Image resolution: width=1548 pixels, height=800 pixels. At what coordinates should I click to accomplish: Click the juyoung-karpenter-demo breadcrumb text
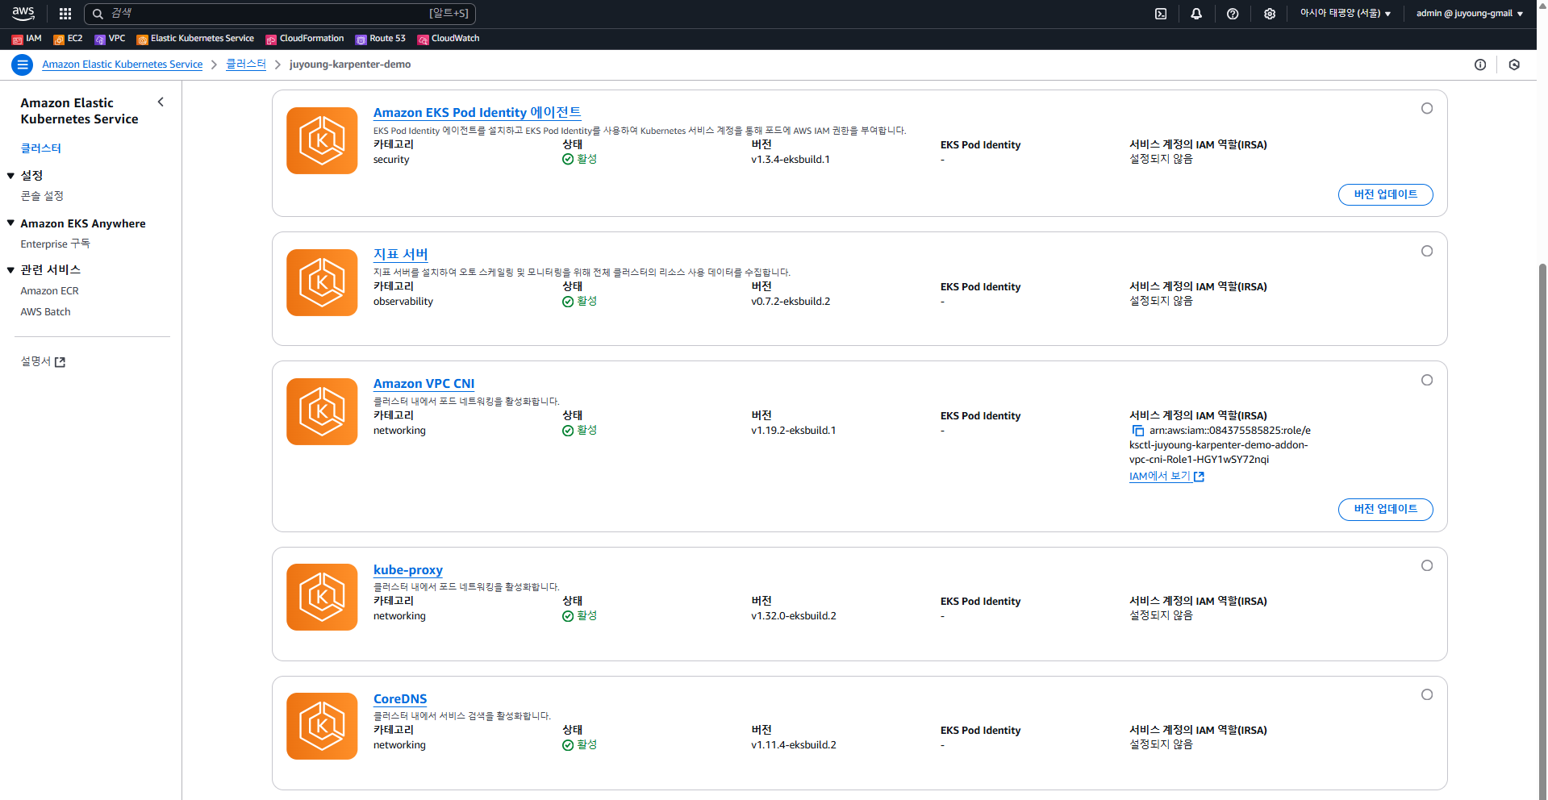(350, 65)
